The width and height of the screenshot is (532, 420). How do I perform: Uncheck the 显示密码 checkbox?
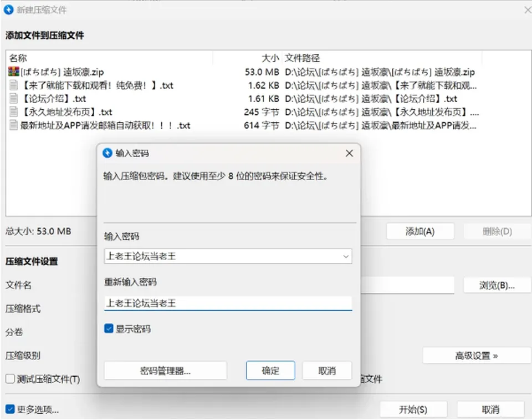109,328
